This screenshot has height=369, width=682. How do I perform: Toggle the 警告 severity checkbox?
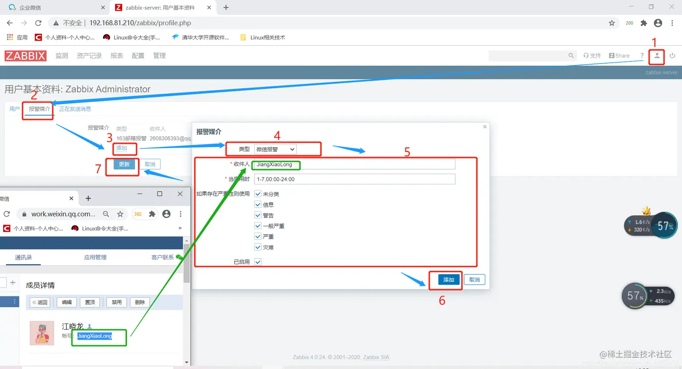258,215
